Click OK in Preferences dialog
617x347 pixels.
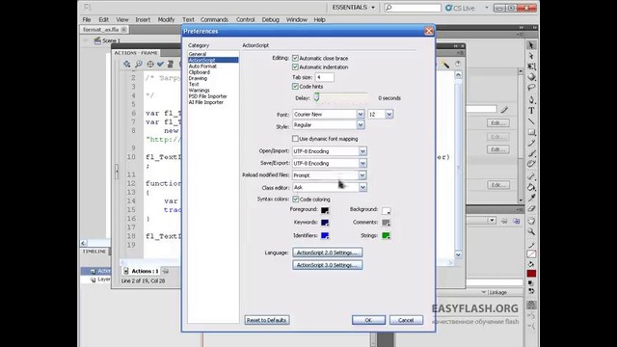(368, 320)
